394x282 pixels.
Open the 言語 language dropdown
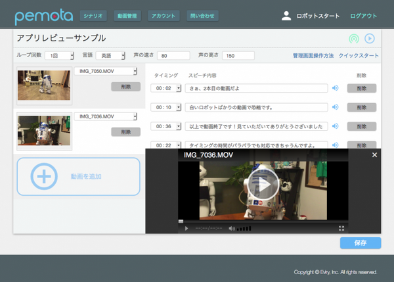click(x=110, y=56)
